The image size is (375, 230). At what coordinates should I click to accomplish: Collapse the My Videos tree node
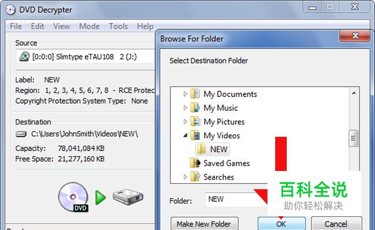coord(185,136)
